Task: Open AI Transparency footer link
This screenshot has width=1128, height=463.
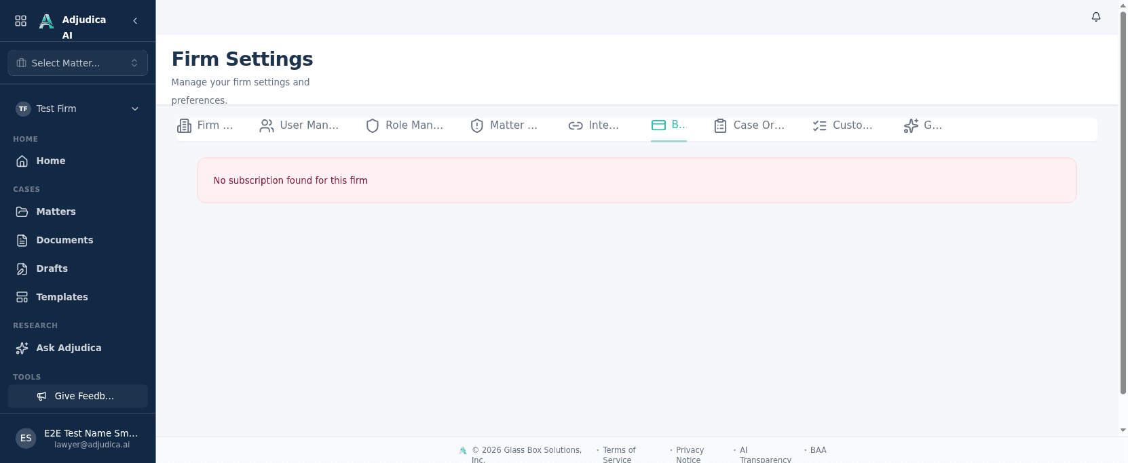Action: (765, 455)
